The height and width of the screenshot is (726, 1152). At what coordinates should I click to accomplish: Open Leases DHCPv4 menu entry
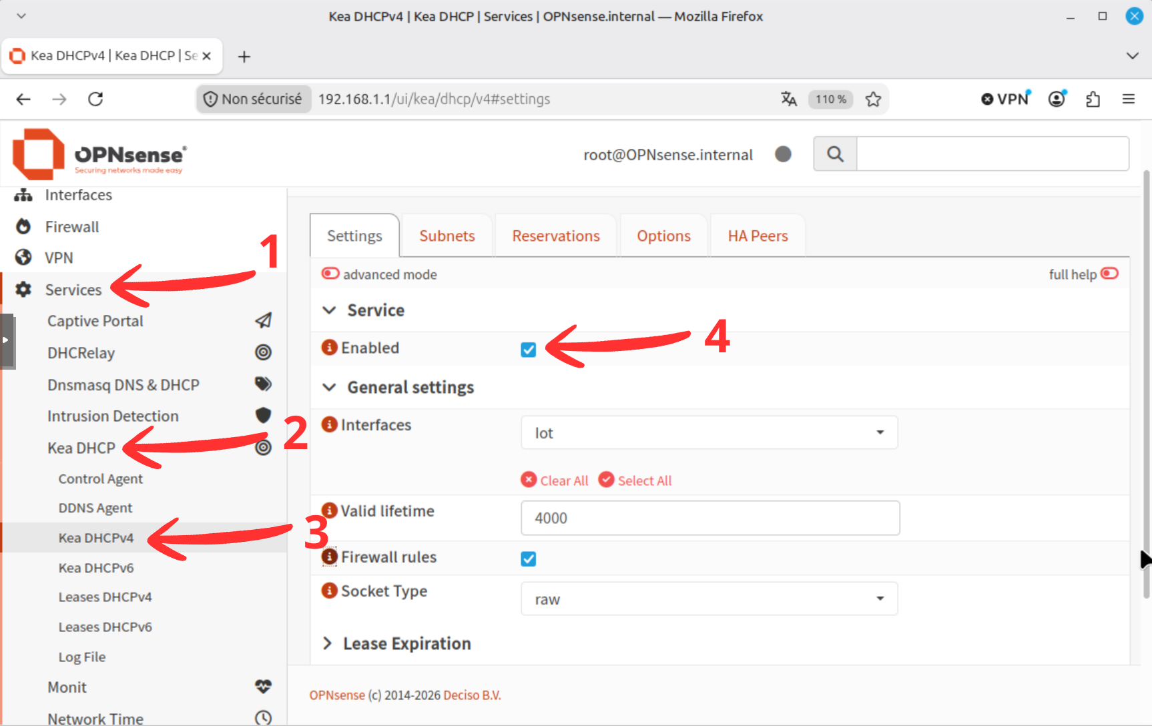pos(105,597)
